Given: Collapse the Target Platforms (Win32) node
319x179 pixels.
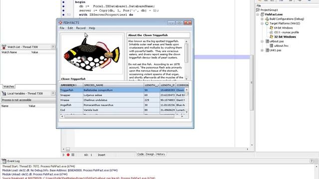Looking at the screenshot, I should click(262, 23).
